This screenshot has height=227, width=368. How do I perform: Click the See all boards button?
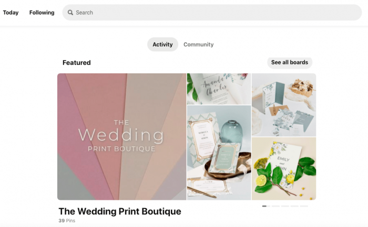coord(290,62)
